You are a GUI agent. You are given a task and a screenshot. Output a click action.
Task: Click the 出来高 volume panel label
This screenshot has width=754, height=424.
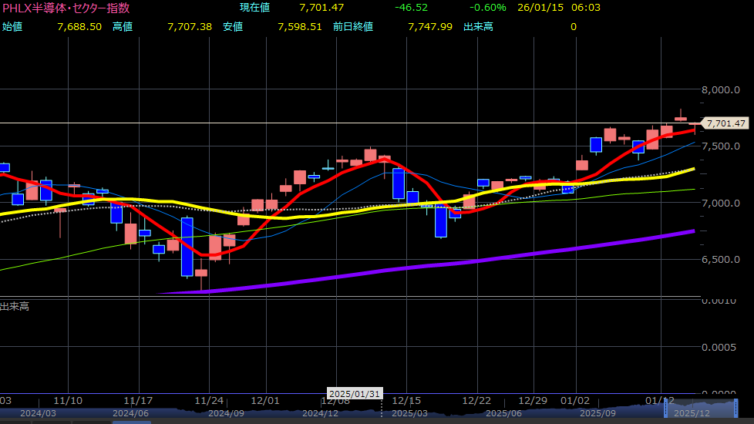point(15,307)
